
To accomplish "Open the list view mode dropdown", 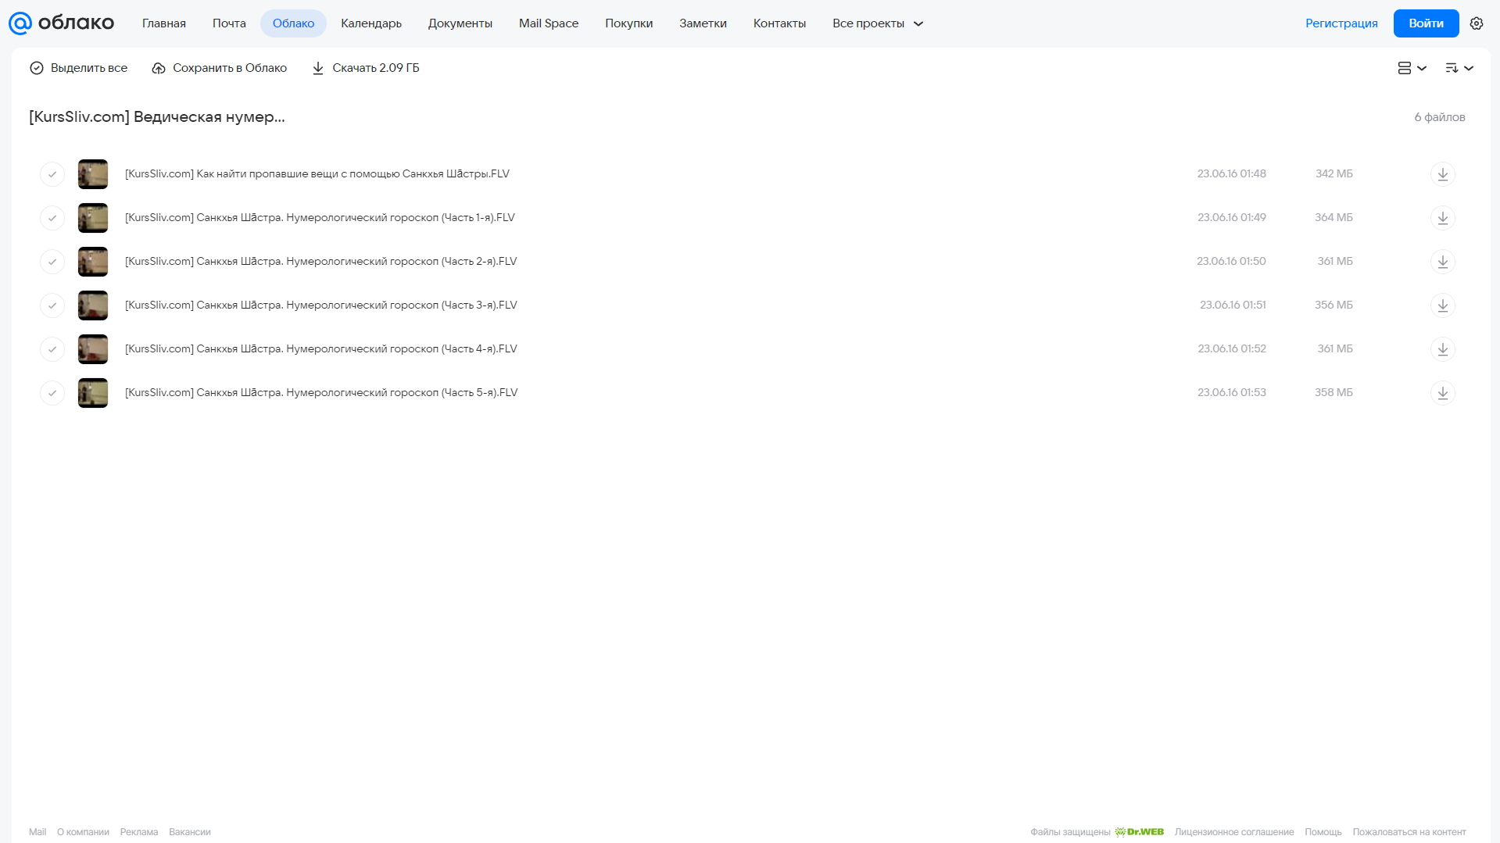I will pos(1412,68).
